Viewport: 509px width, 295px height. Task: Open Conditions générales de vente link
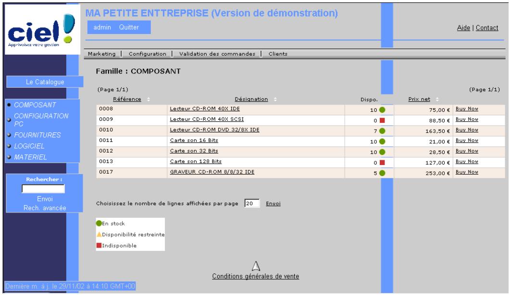coord(256,276)
